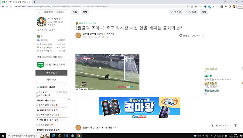Start 1:1 채팅 with the author
The width and height of the screenshot is (243, 138).
coord(111,34)
